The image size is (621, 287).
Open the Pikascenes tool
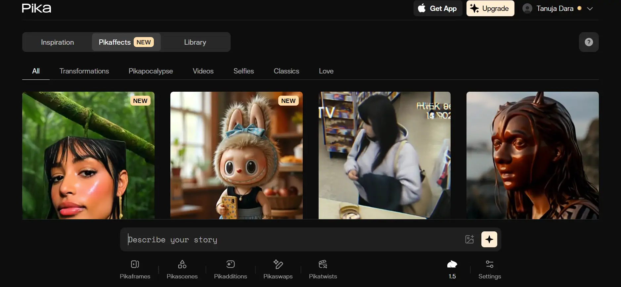pyautogui.click(x=182, y=269)
